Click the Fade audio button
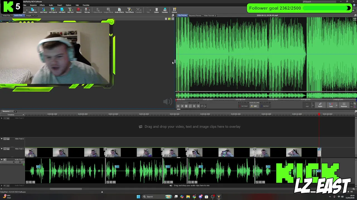Viewport: 357px width, 200px height. point(331,105)
